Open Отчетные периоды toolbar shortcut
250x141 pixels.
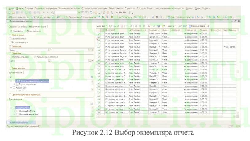tap(41, 17)
